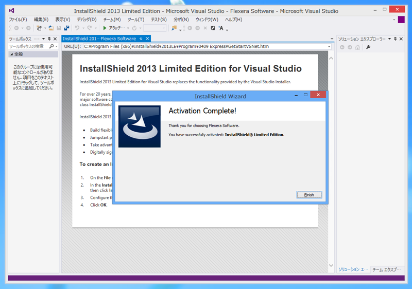Click the Open File folder icon
The width and height of the screenshot is (412, 289).
(x=51, y=28)
